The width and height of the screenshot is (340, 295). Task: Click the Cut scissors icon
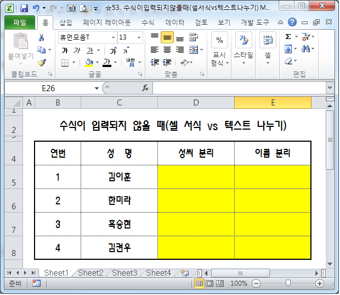point(42,37)
